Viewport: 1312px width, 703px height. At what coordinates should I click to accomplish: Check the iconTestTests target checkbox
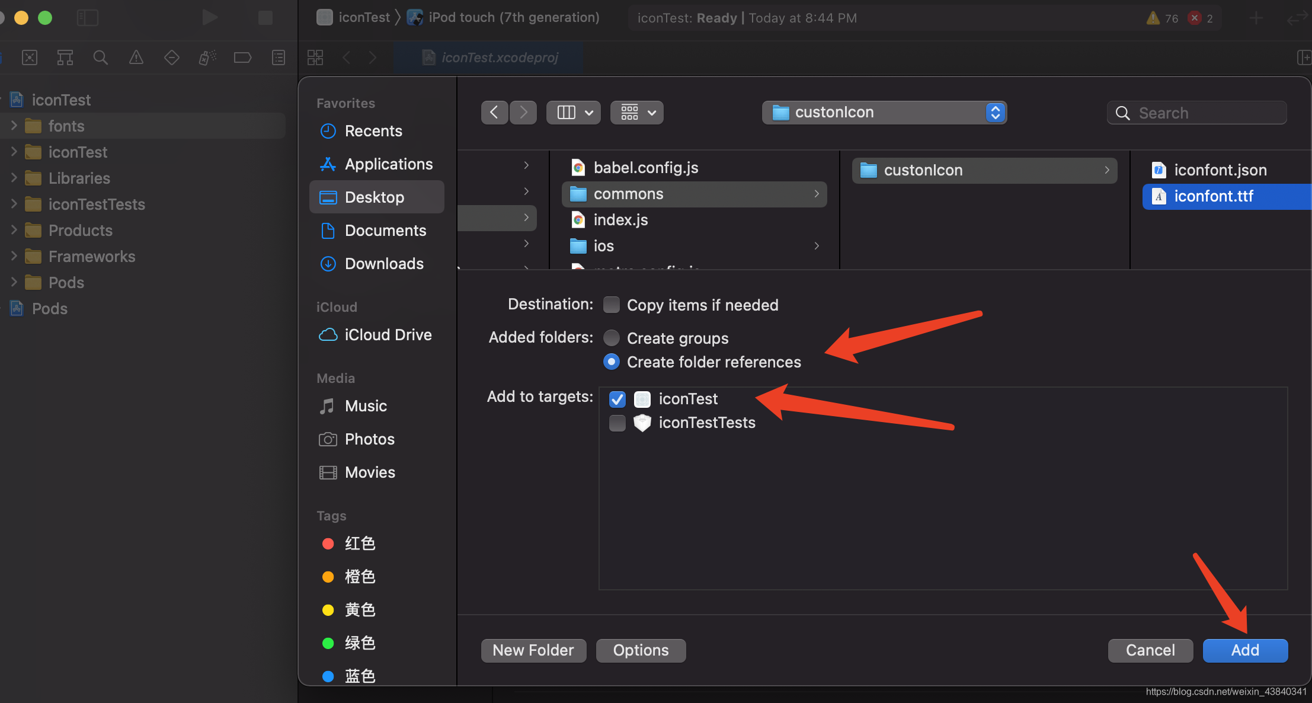(x=617, y=423)
